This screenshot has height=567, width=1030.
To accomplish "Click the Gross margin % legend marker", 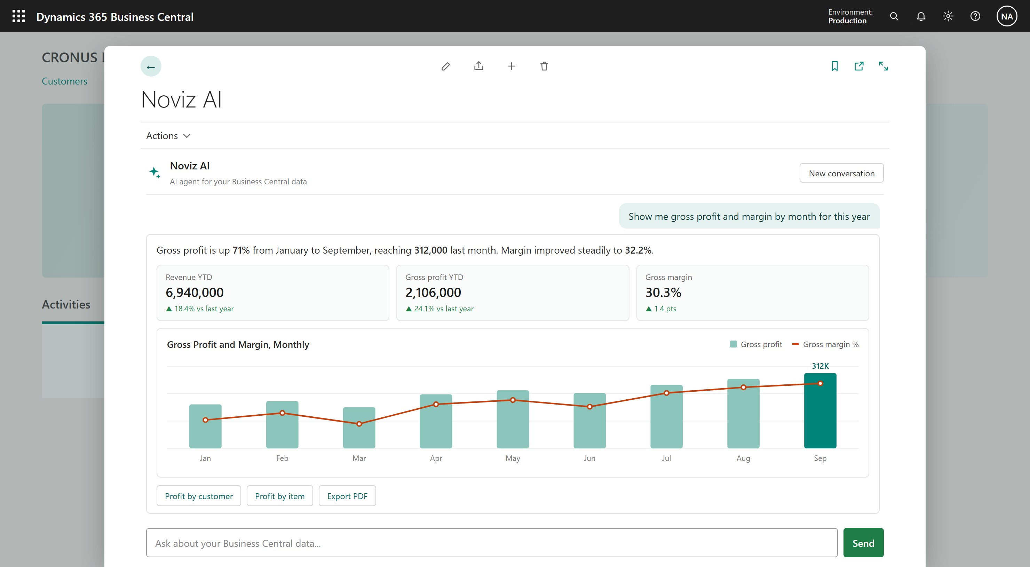I will point(795,344).
